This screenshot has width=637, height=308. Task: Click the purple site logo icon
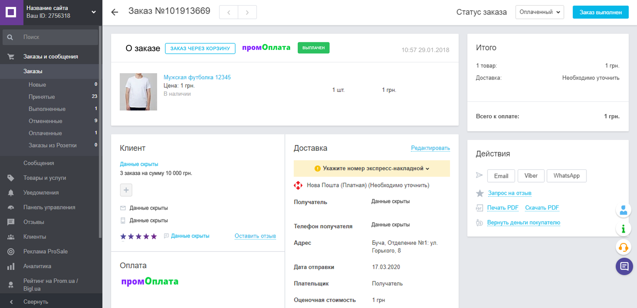click(11, 12)
